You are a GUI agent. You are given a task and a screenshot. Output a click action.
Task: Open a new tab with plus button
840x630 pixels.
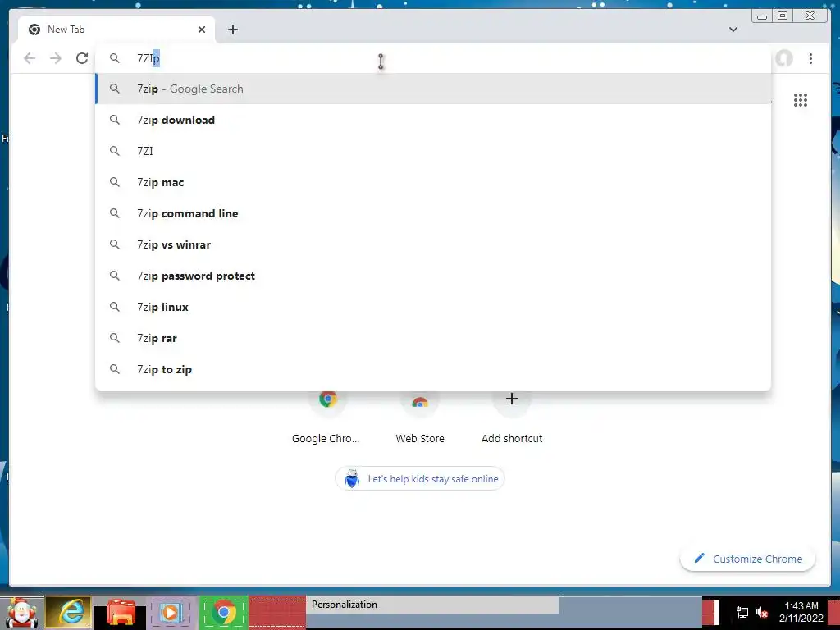tap(232, 30)
